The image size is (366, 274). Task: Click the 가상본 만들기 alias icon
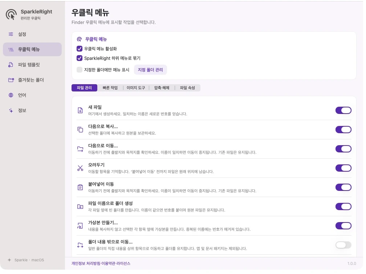(80, 226)
